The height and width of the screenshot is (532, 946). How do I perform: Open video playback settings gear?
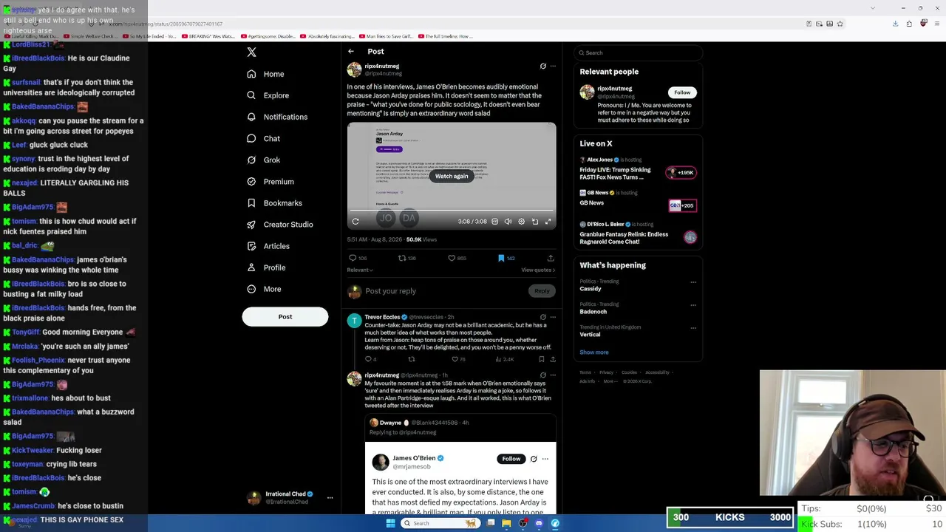coord(522,221)
